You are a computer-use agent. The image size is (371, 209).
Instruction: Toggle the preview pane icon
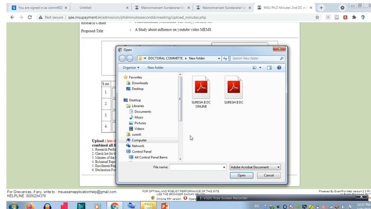(269, 68)
